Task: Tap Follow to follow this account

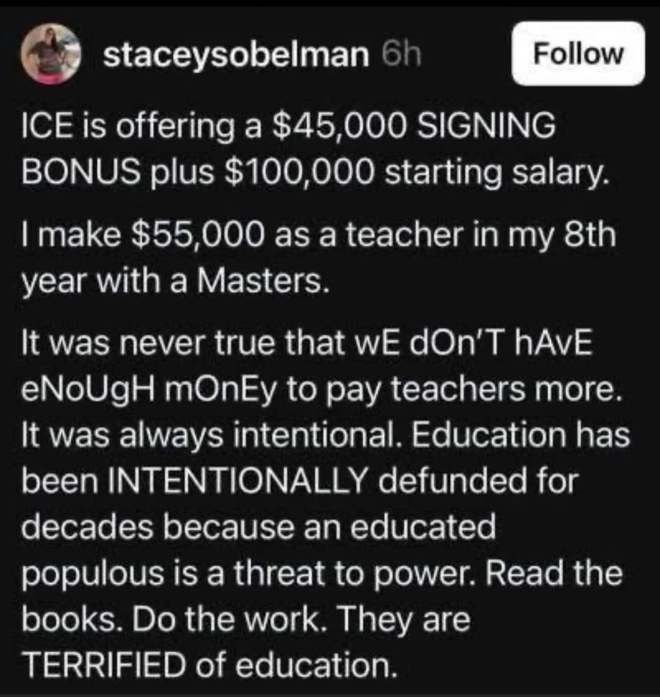Action: point(577,53)
